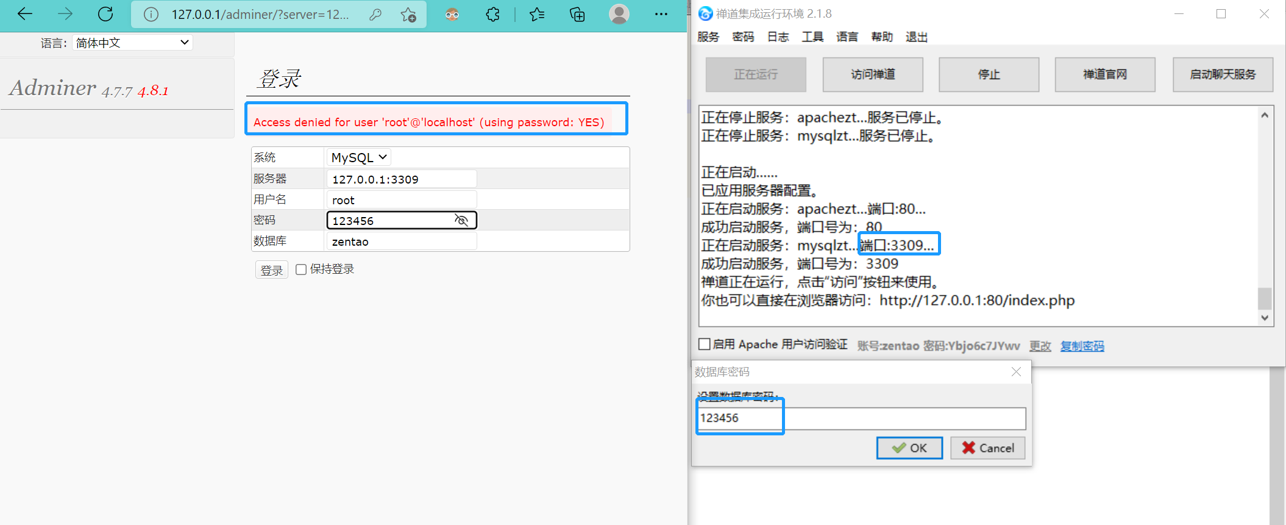Click the 访问禅道 button
1286x525 pixels.
(x=873, y=74)
